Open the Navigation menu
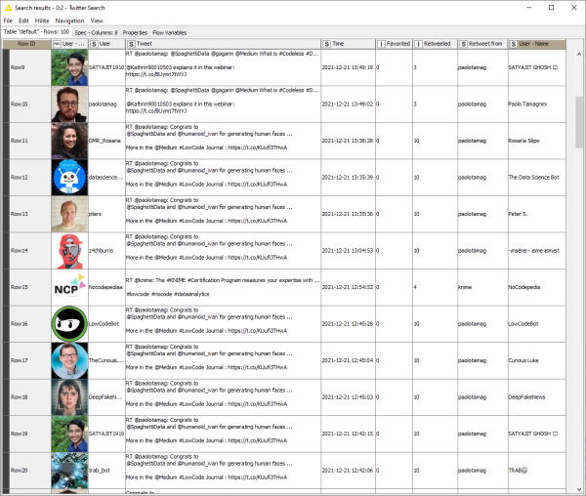The height and width of the screenshot is (496, 586). (x=69, y=21)
